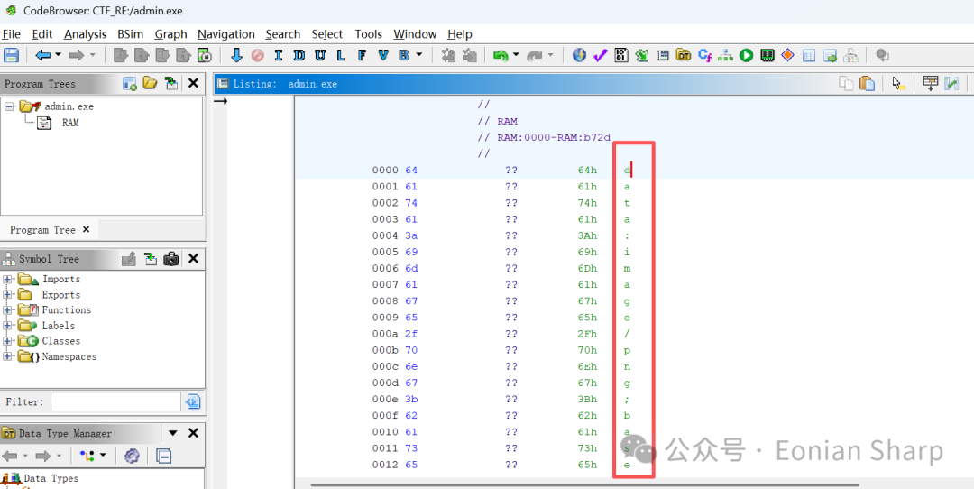
Task: Open the File menu
Action: tap(11, 34)
